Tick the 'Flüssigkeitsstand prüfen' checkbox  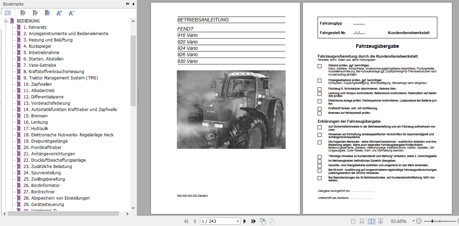[319, 81]
